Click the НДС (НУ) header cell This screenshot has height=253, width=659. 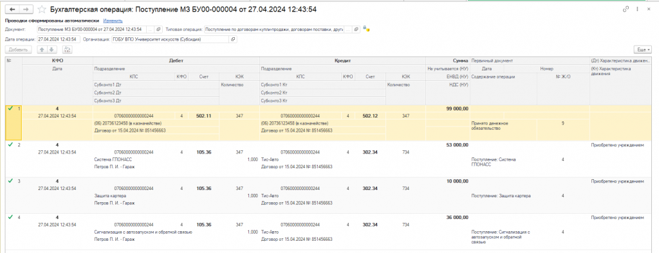point(448,84)
